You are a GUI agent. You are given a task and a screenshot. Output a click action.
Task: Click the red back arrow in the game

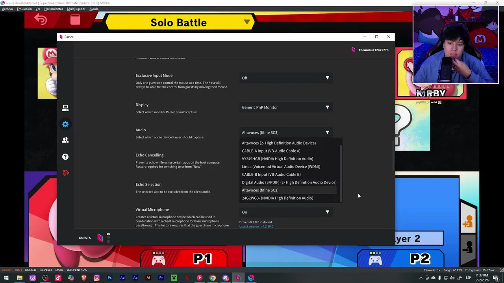click(41, 19)
